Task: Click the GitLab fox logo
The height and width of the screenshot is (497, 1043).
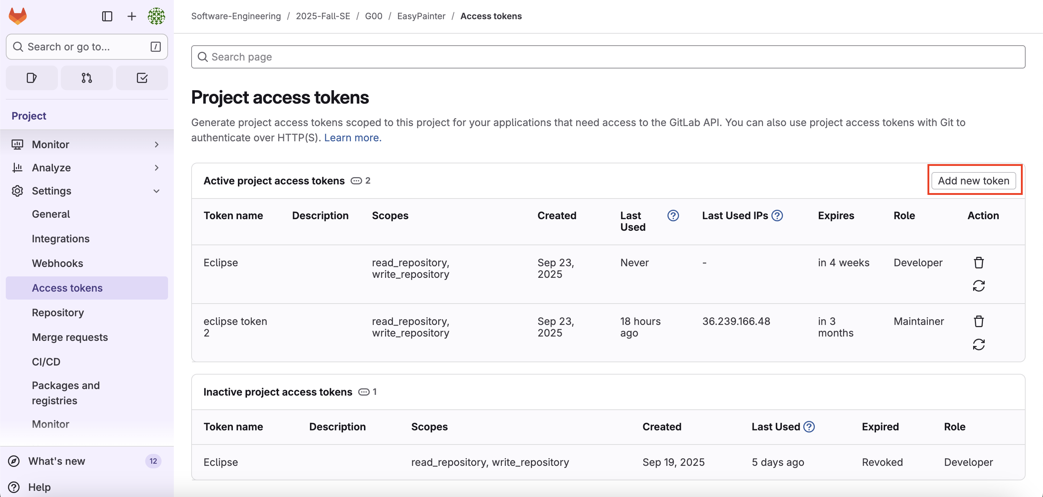Action: [x=17, y=16]
